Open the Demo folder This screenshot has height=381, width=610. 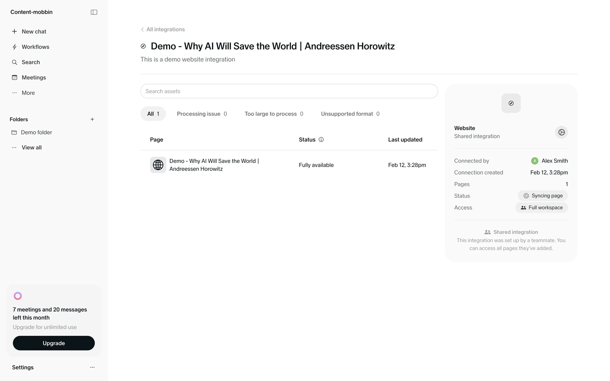(36, 132)
